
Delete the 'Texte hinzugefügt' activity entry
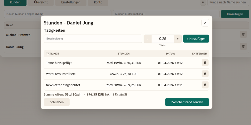point(205,63)
